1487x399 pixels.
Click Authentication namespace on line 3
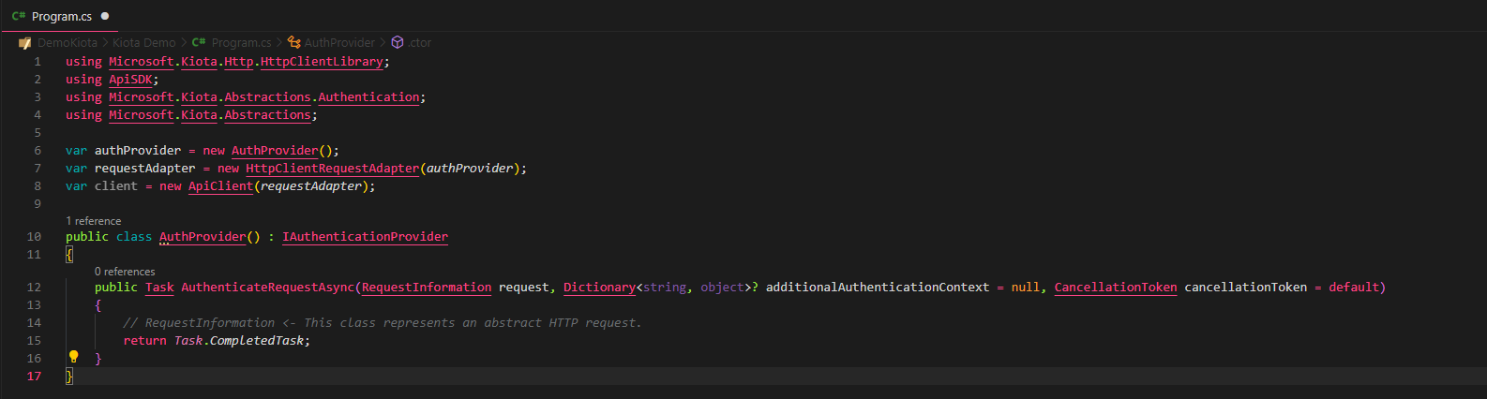[x=368, y=96]
